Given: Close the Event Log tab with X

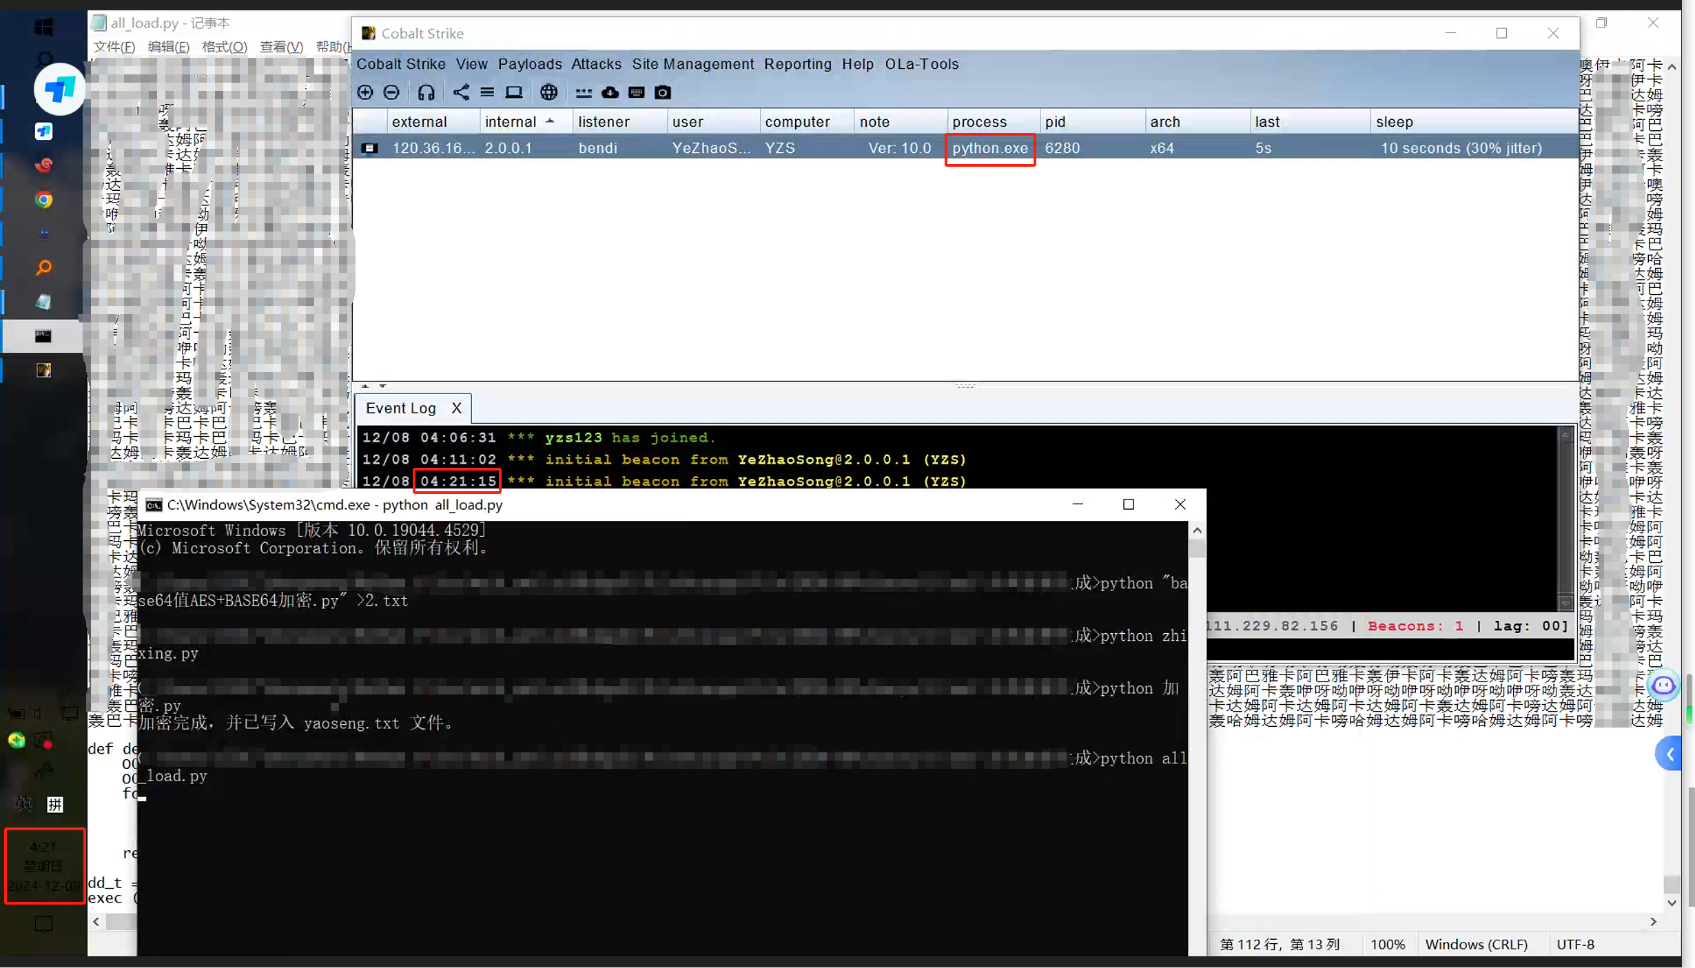Looking at the screenshot, I should pyautogui.click(x=456, y=408).
